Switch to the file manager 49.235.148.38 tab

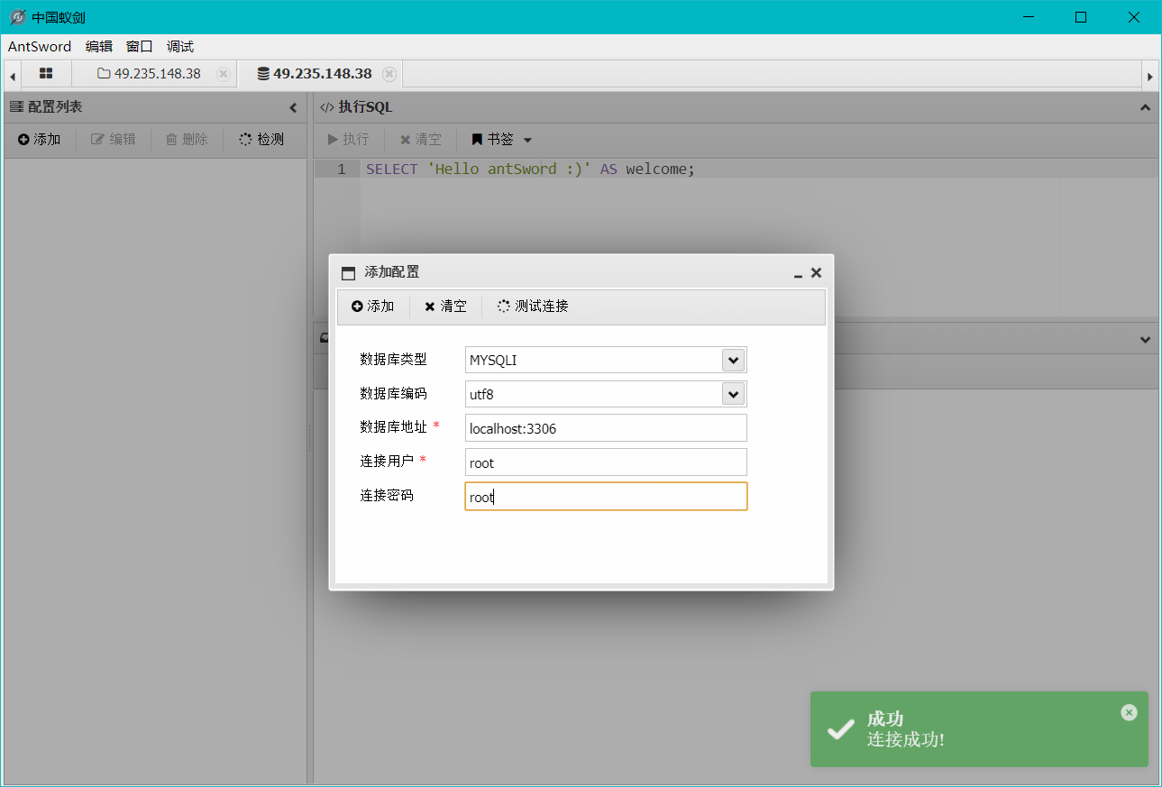pyautogui.click(x=150, y=74)
